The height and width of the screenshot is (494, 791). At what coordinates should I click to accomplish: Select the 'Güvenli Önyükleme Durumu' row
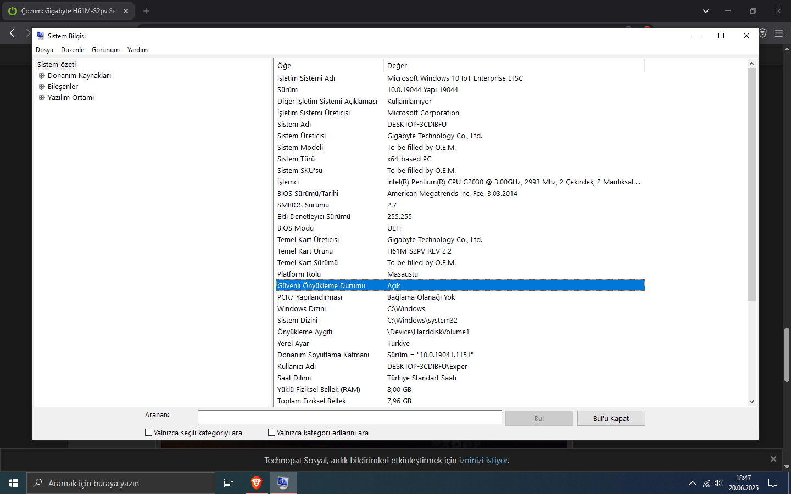460,285
